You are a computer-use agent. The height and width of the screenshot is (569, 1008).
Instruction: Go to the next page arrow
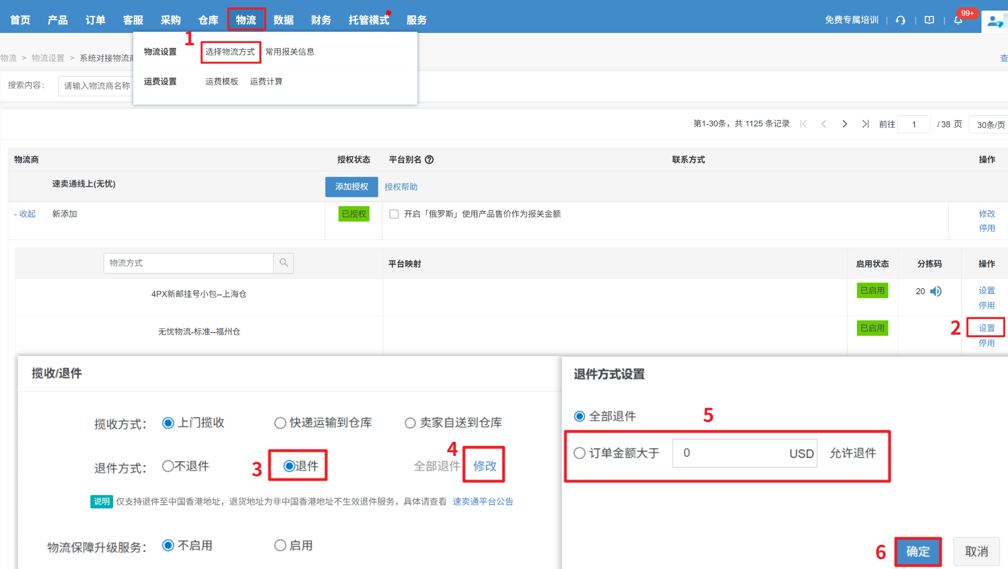[844, 124]
